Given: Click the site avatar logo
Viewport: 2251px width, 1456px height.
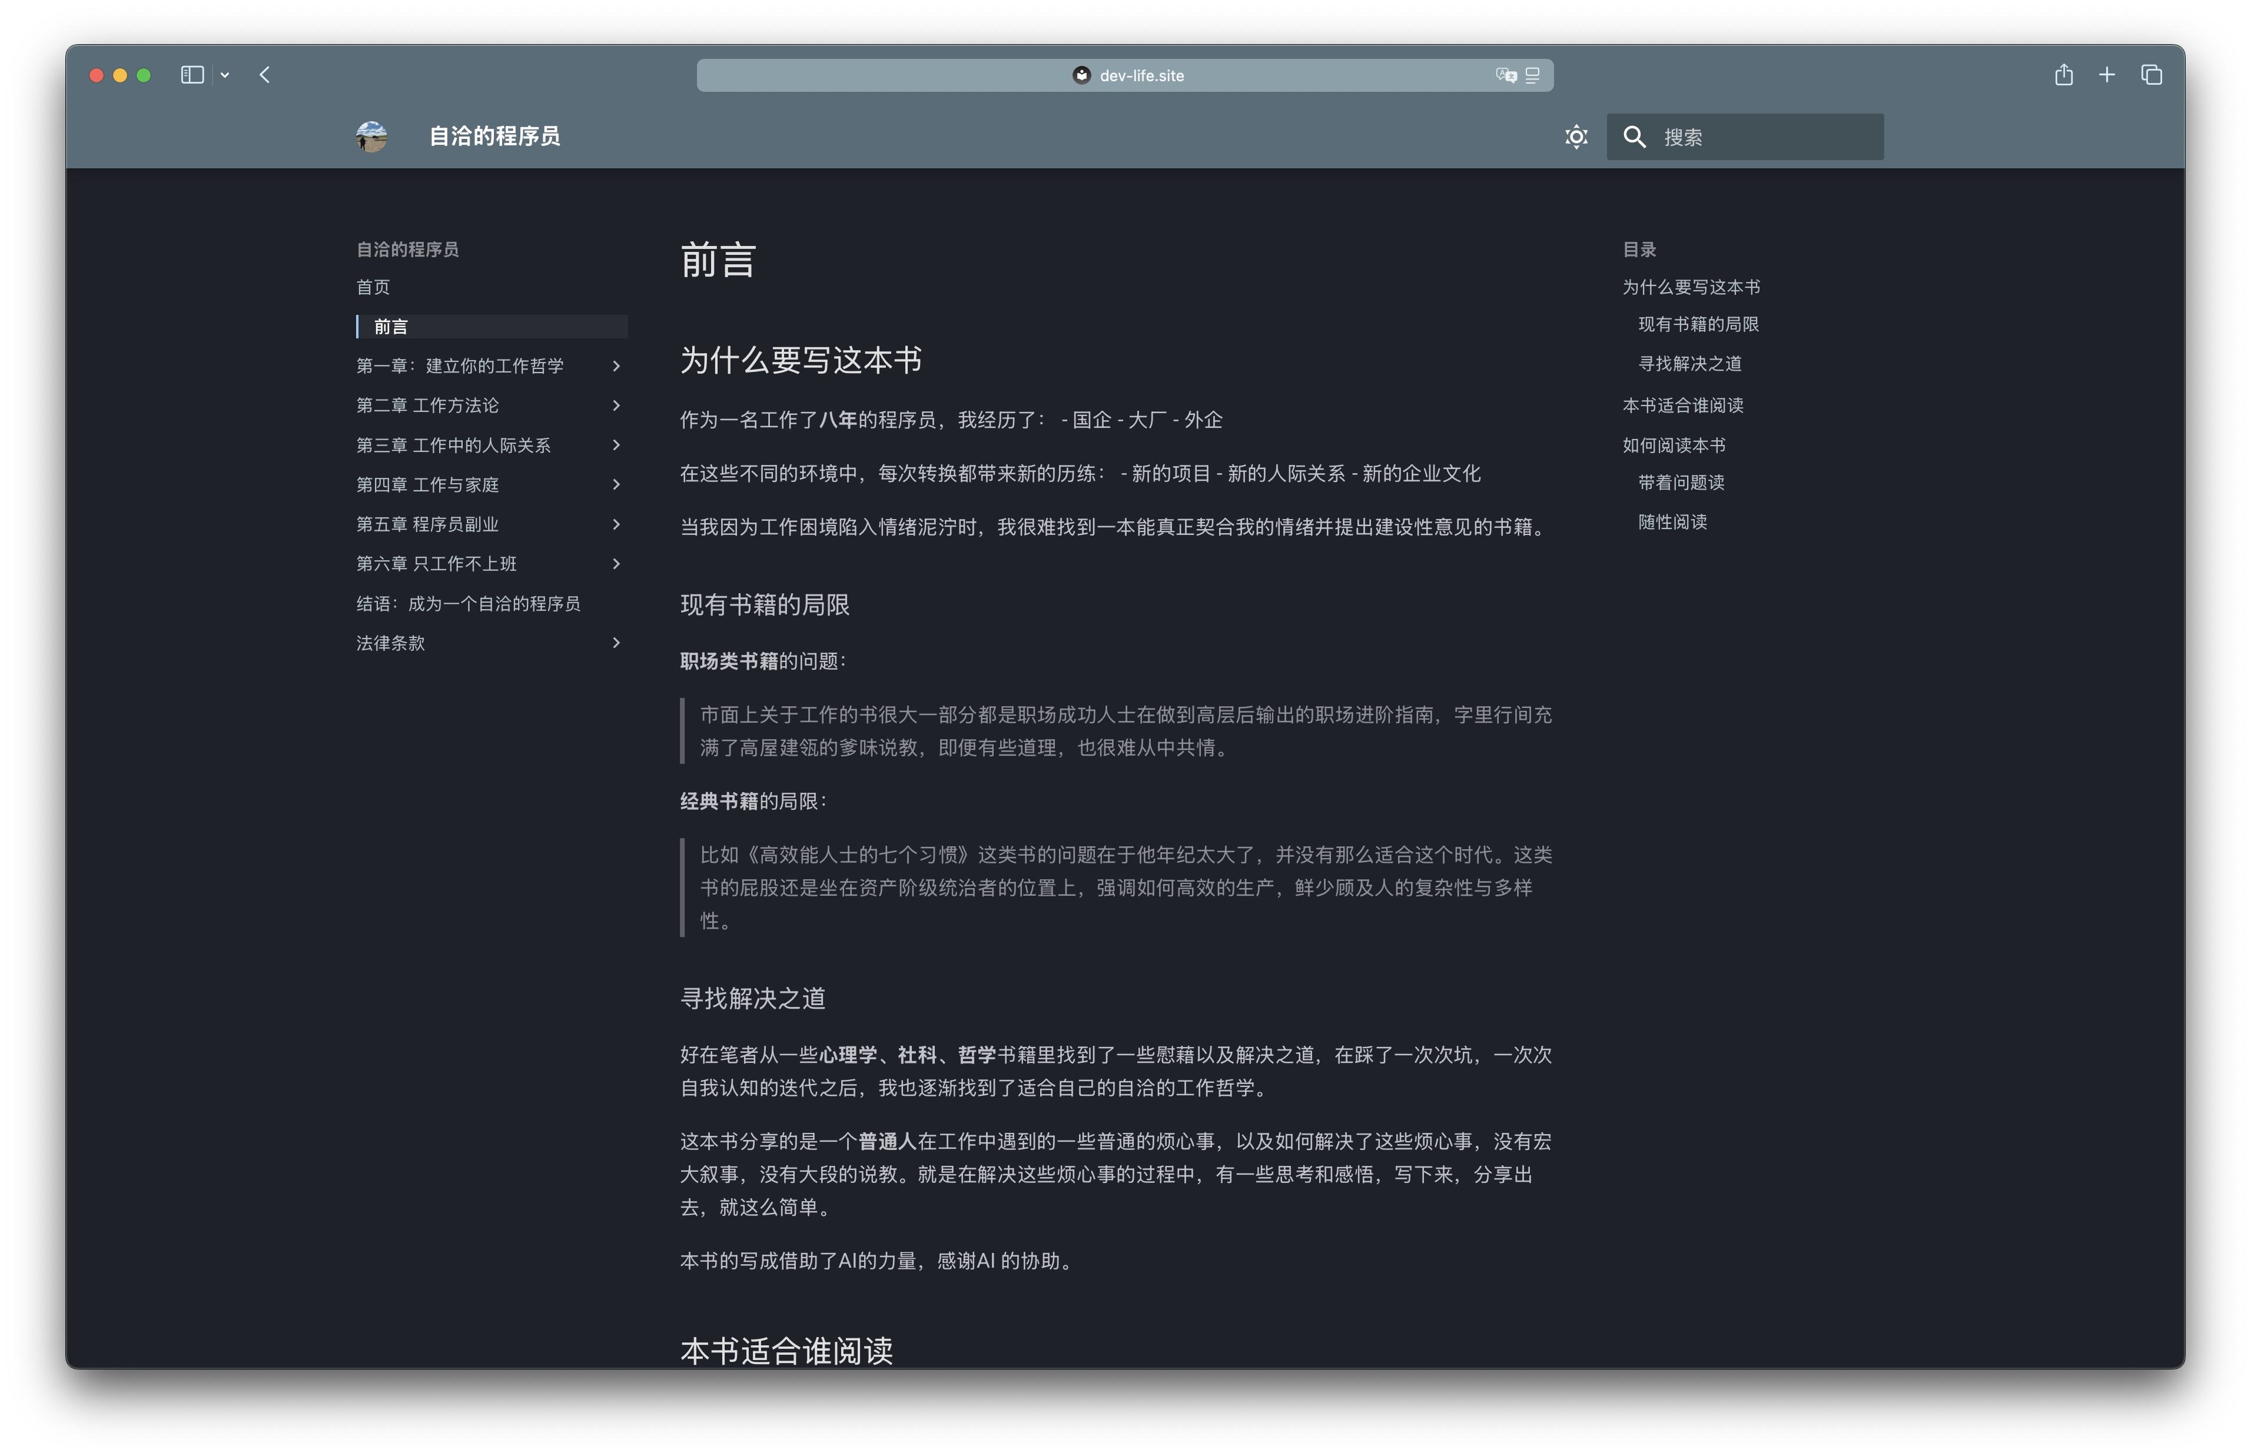Looking at the screenshot, I should (x=371, y=136).
